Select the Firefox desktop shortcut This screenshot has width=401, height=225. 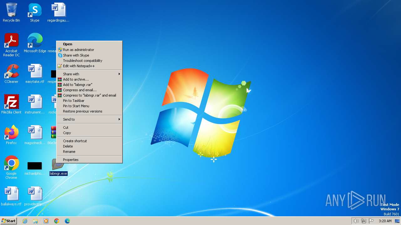point(11,135)
